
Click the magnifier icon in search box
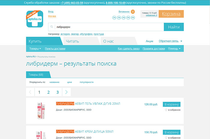[52, 27]
